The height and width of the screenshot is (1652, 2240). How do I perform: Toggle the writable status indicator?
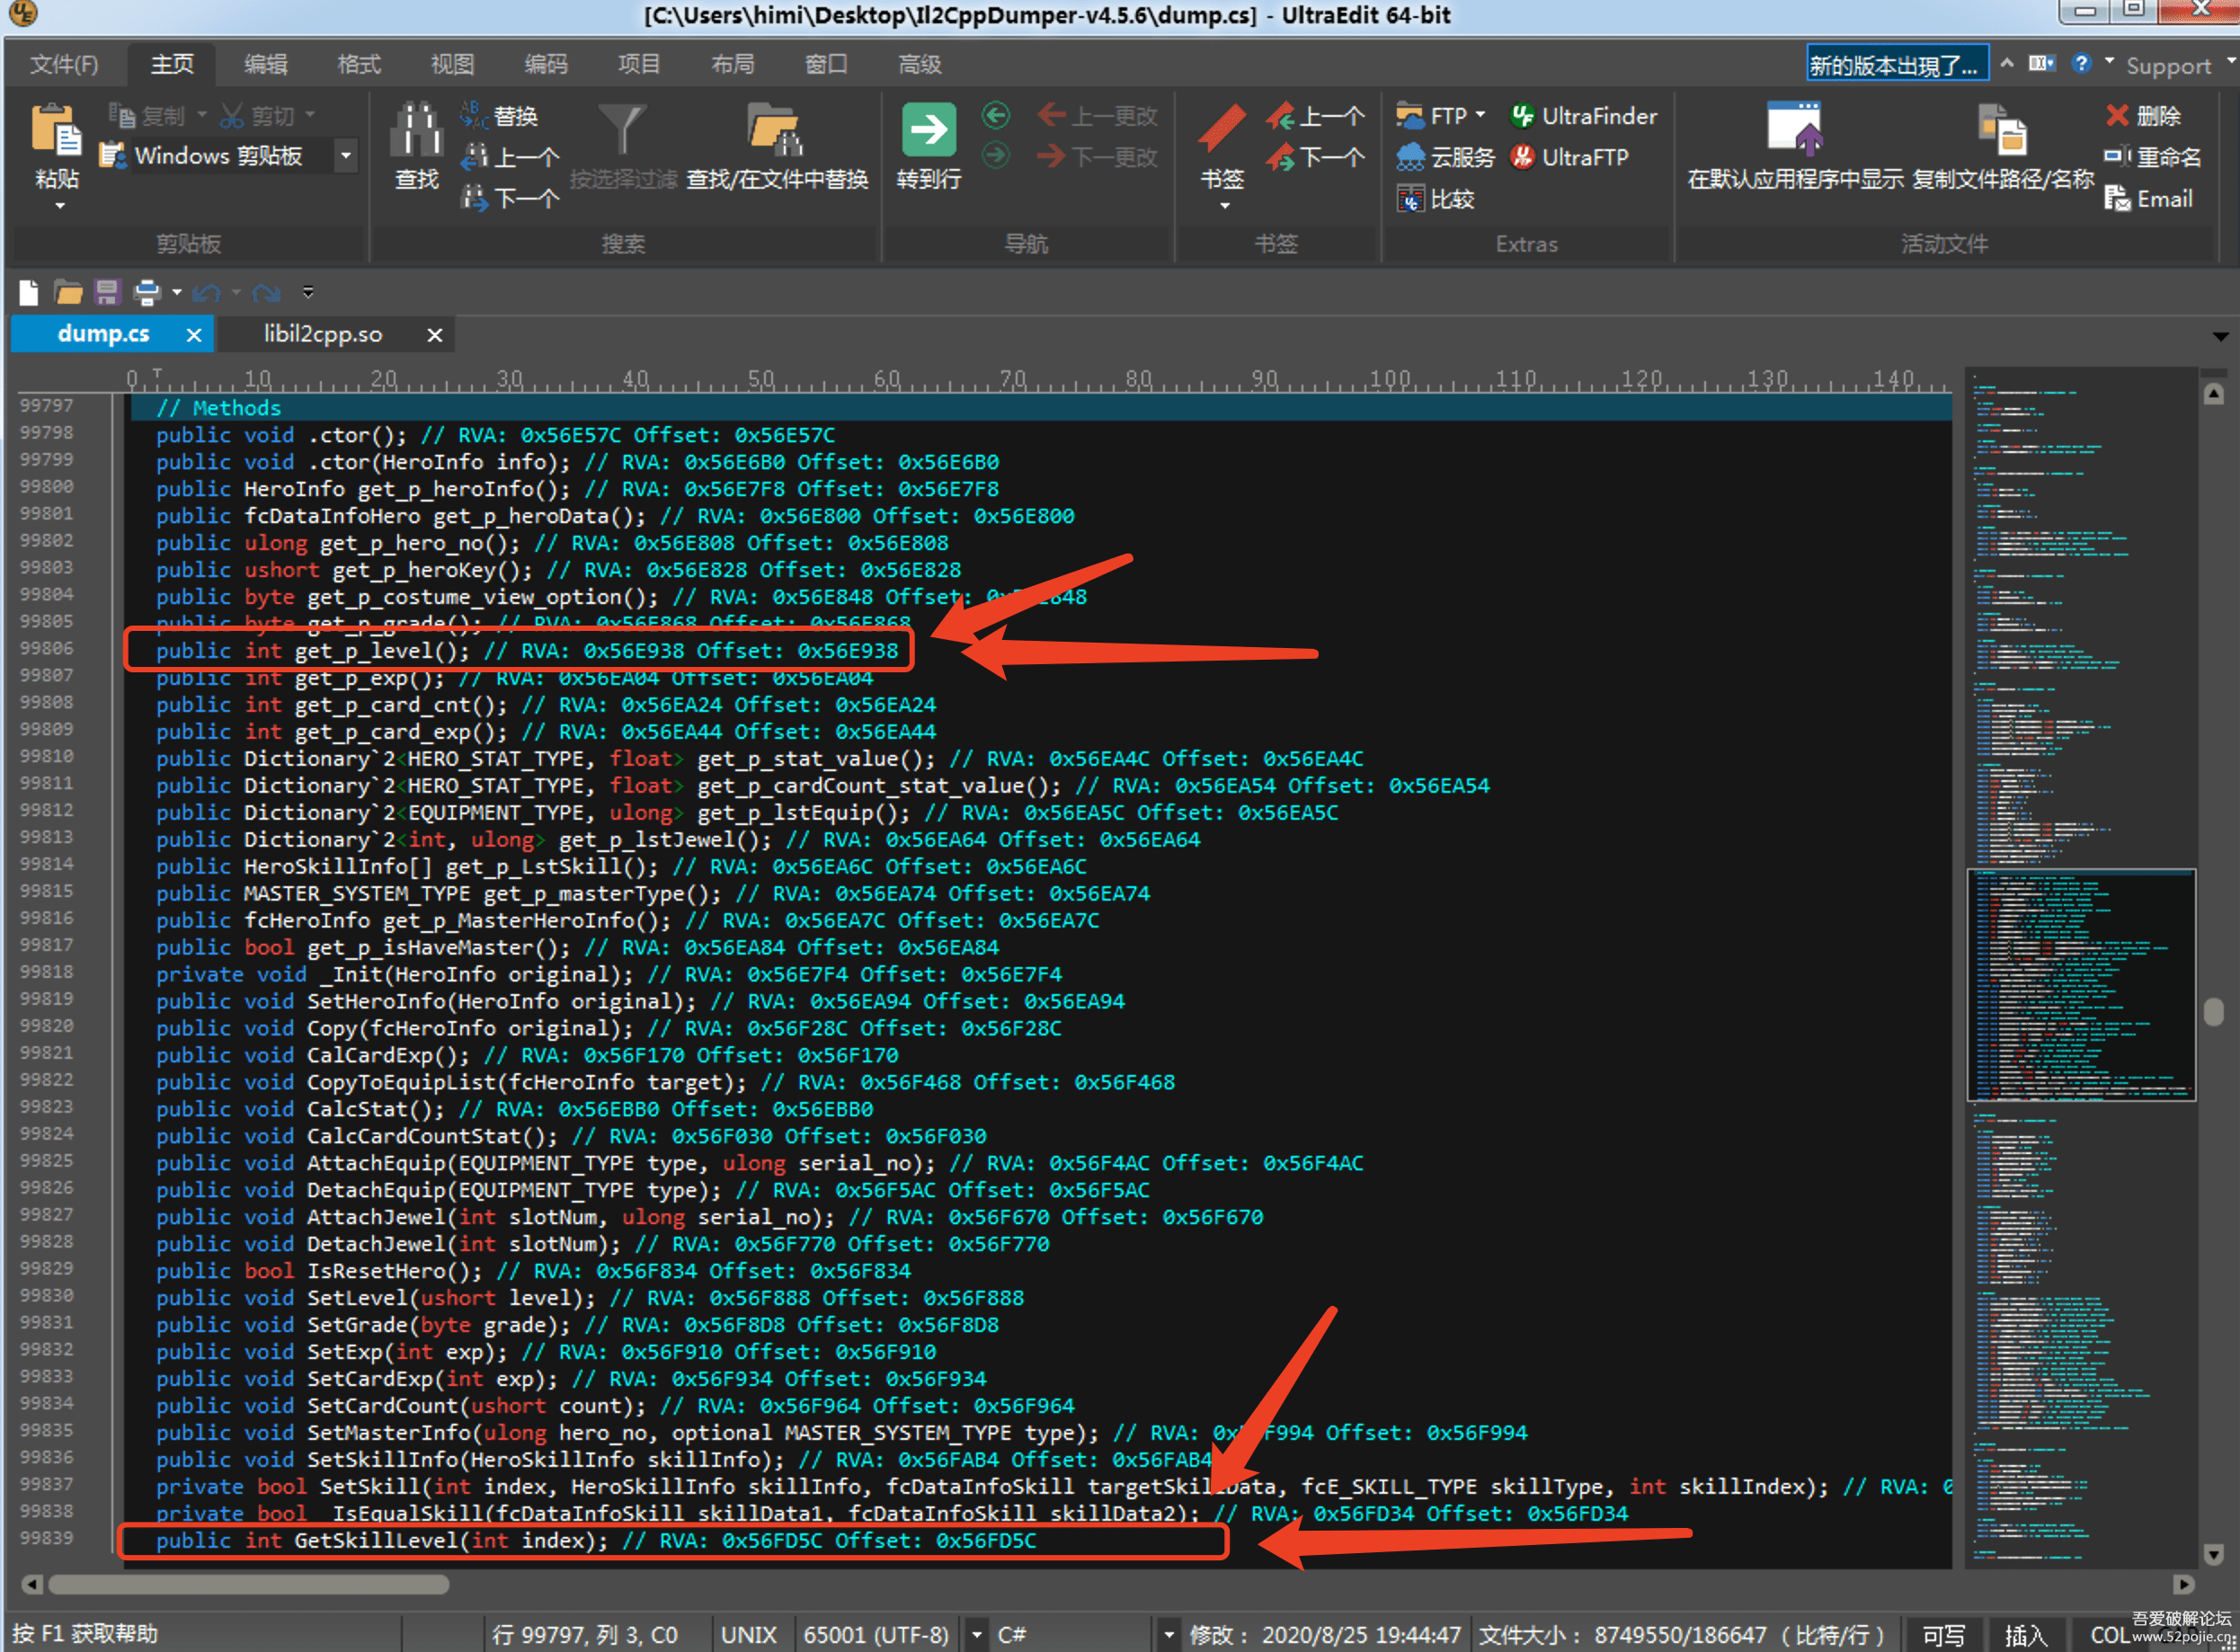(x=1943, y=1634)
